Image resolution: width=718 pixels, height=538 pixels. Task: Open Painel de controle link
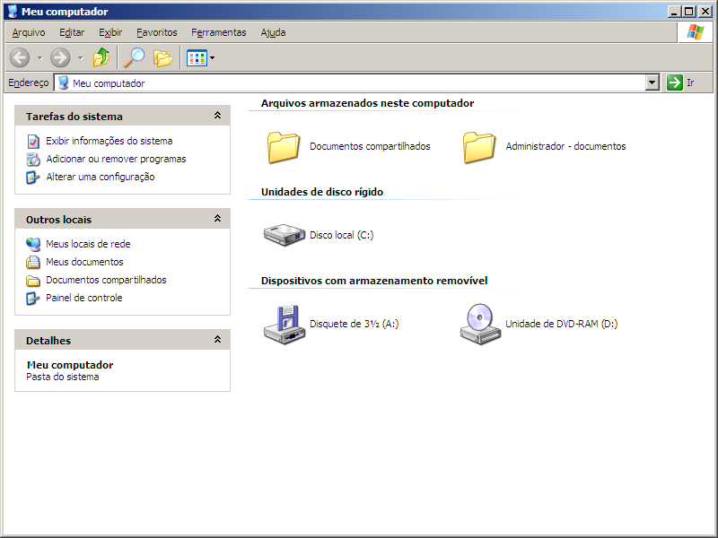83,298
